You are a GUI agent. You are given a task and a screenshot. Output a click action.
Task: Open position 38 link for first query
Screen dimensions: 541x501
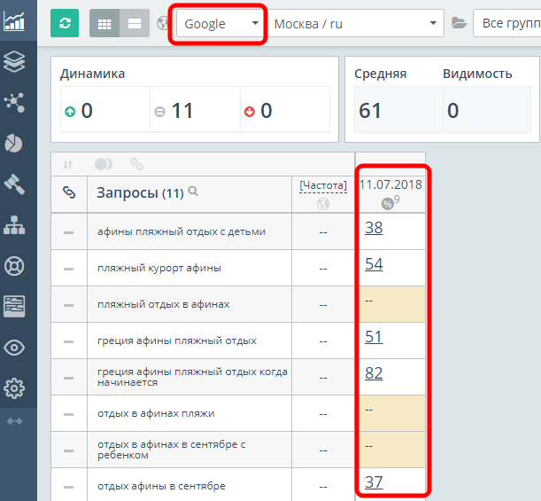click(x=374, y=228)
